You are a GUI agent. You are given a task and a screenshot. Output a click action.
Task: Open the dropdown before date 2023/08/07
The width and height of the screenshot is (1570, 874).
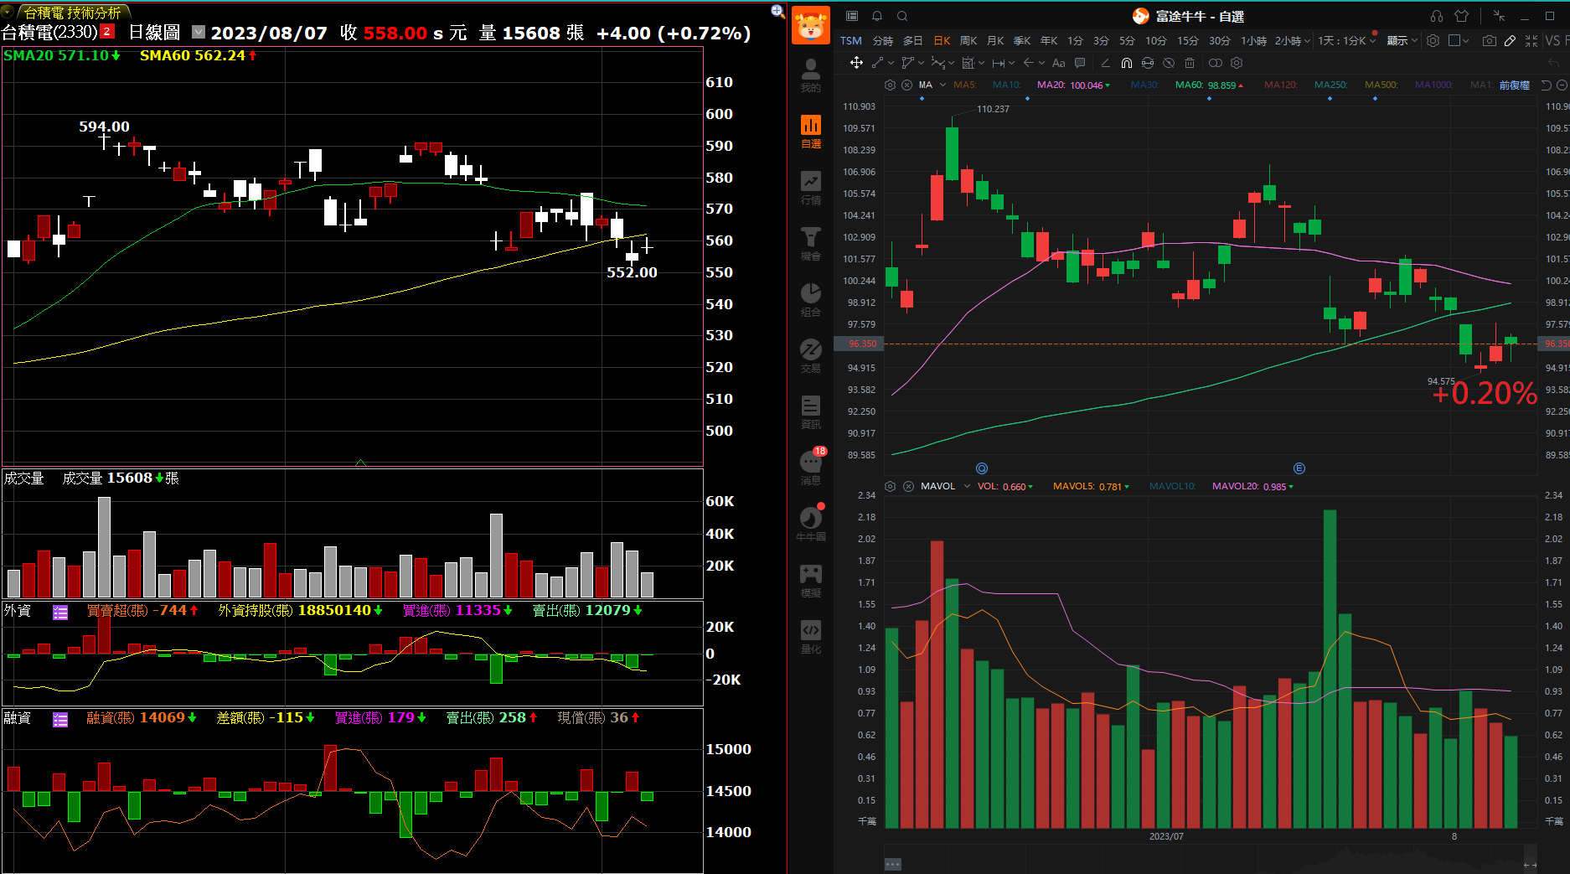pos(199,32)
